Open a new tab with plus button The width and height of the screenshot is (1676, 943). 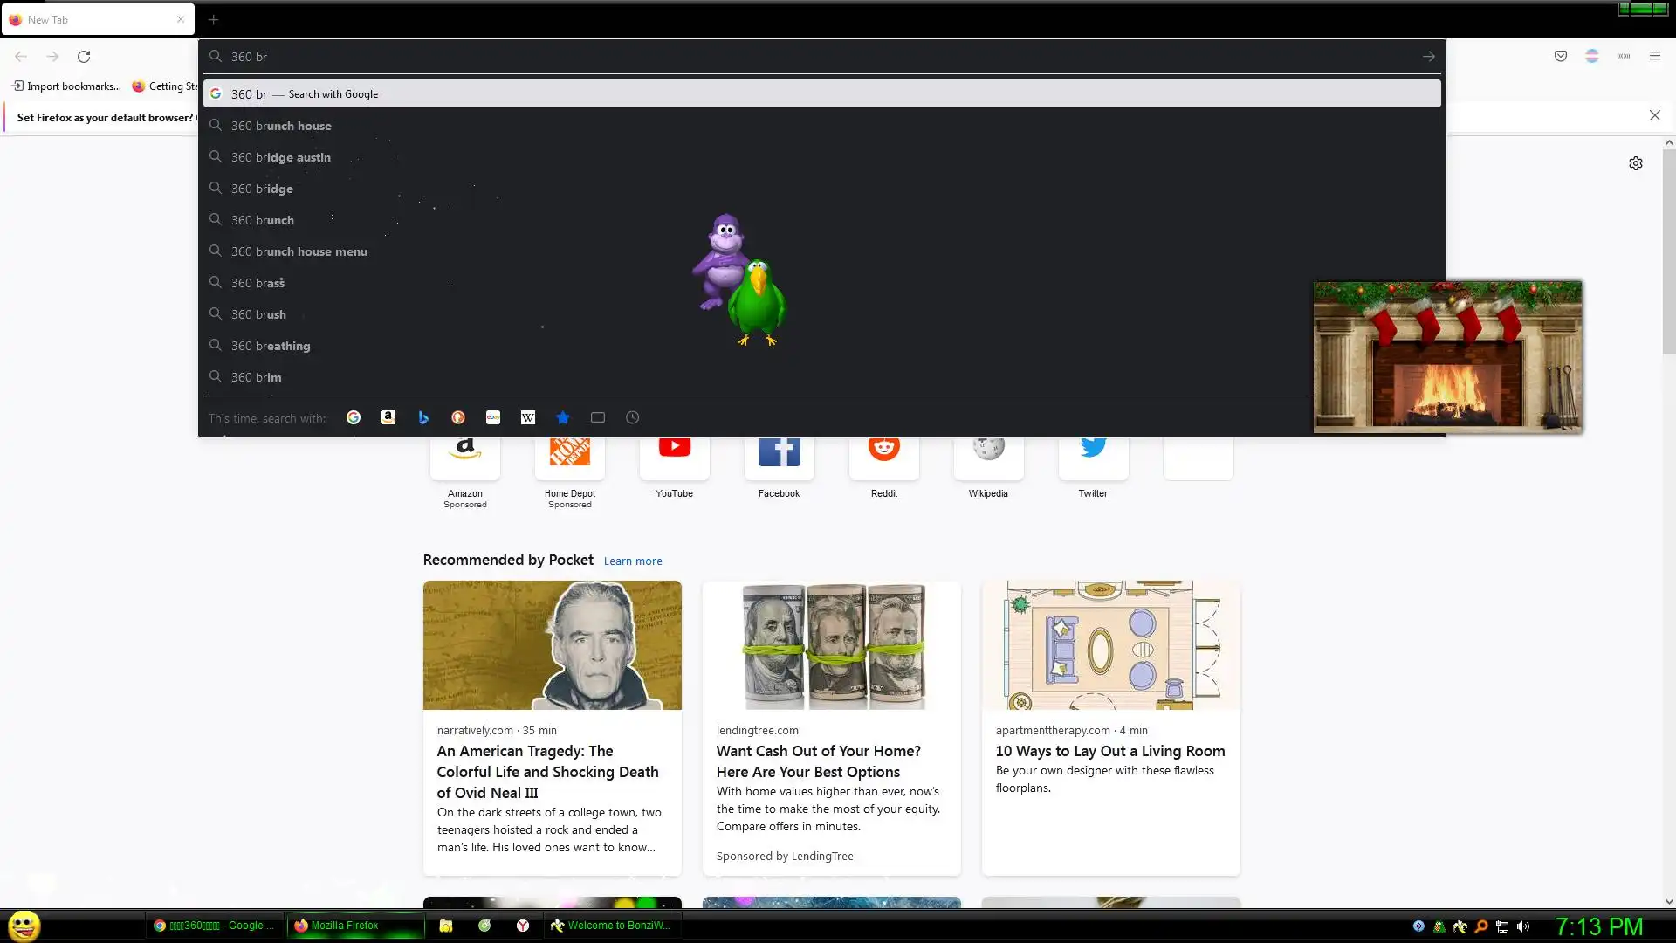pyautogui.click(x=213, y=19)
